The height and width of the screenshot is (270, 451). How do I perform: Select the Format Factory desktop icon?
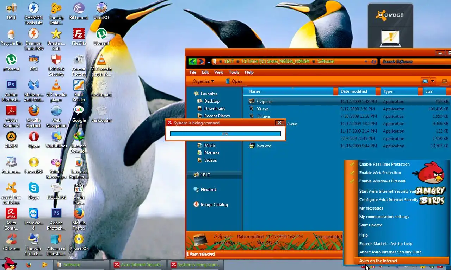[79, 65]
